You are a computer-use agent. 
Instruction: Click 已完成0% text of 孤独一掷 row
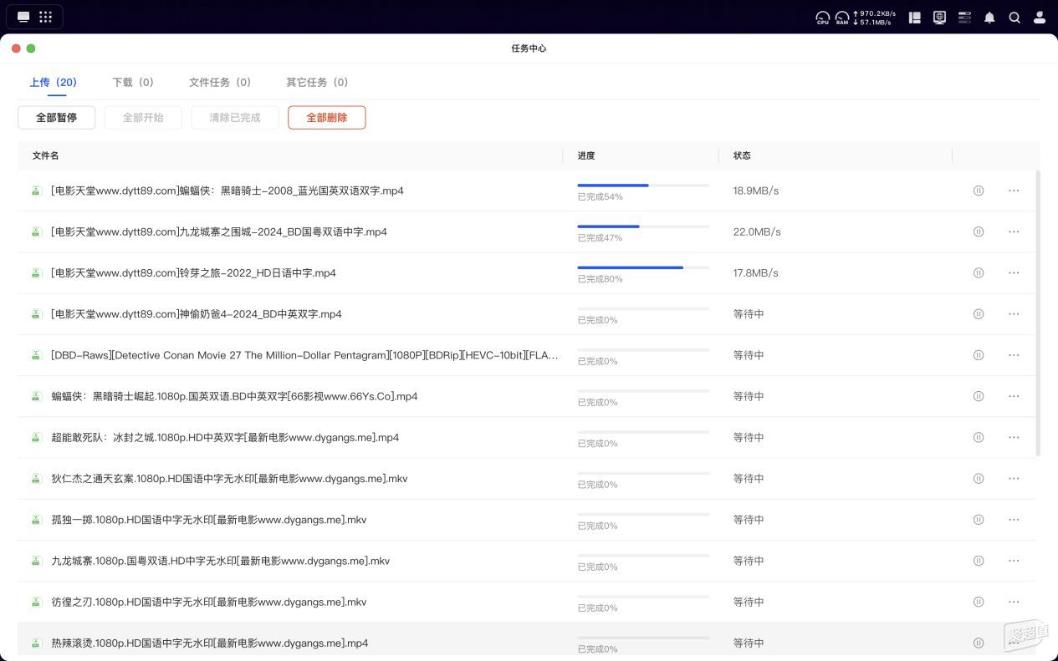[597, 526]
